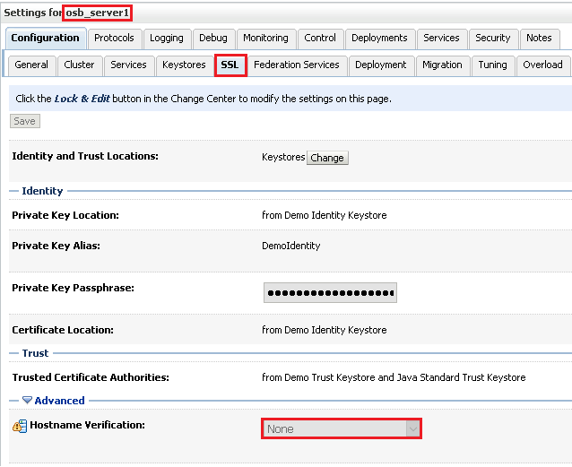Image resolution: width=572 pixels, height=467 pixels.
Task: Open the Cluster sub-tab
Action: coord(79,65)
